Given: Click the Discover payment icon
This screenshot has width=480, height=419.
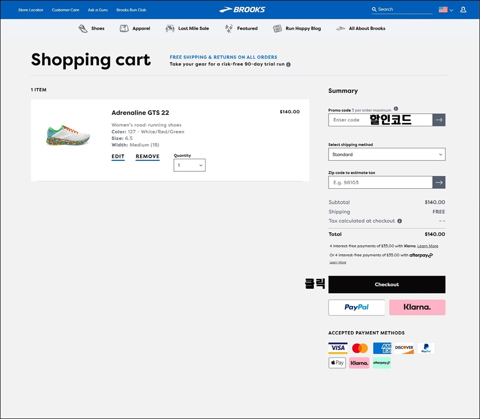Looking at the screenshot, I should pyautogui.click(x=404, y=348).
